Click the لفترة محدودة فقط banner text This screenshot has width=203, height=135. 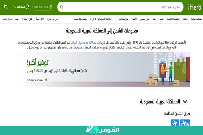(x=37, y=80)
